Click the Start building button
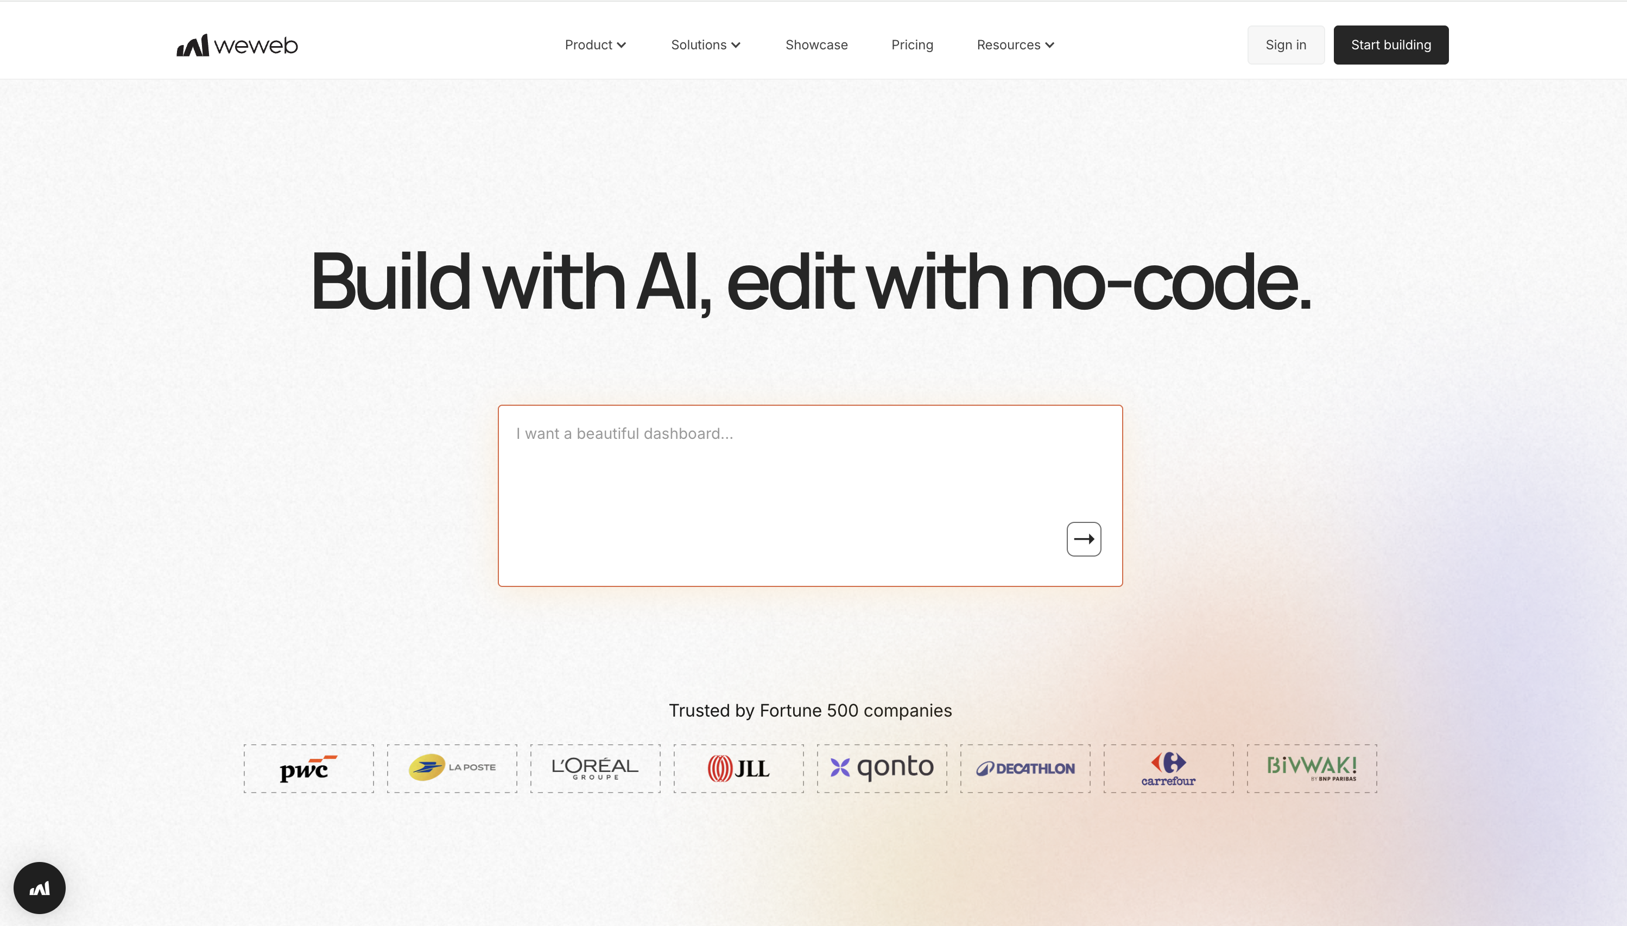Image resolution: width=1627 pixels, height=926 pixels. click(1390, 45)
